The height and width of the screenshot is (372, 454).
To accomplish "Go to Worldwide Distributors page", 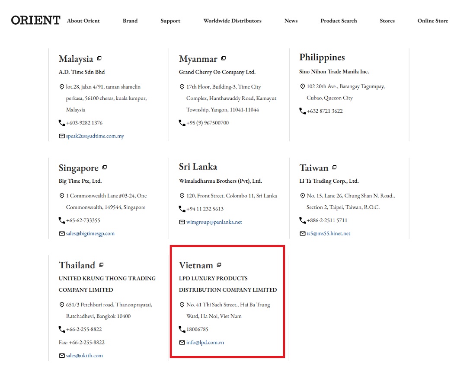I will pyautogui.click(x=232, y=21).
